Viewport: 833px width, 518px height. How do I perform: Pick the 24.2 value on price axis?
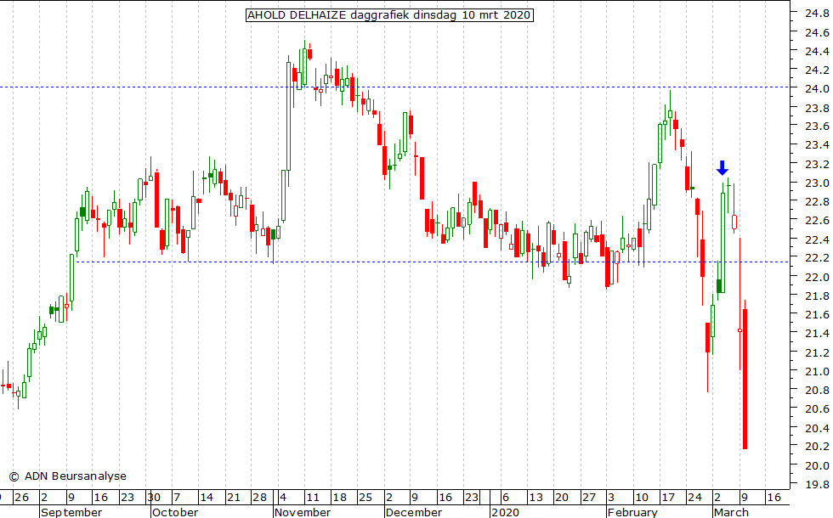[x=817, y=70]
